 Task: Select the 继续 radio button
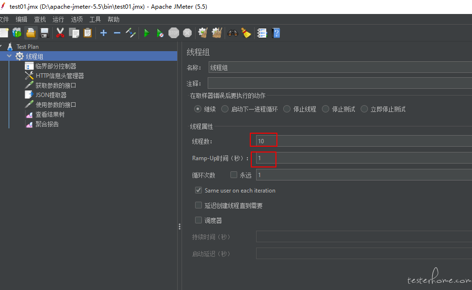tap(198, 109)
